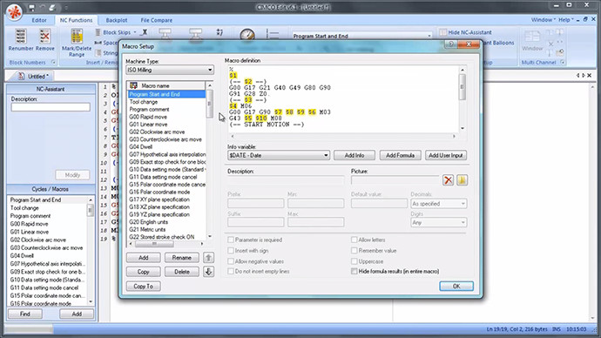Toggle Hide NC-Assistant option in ribbon
601x338 pixels.
click(465, 32)
